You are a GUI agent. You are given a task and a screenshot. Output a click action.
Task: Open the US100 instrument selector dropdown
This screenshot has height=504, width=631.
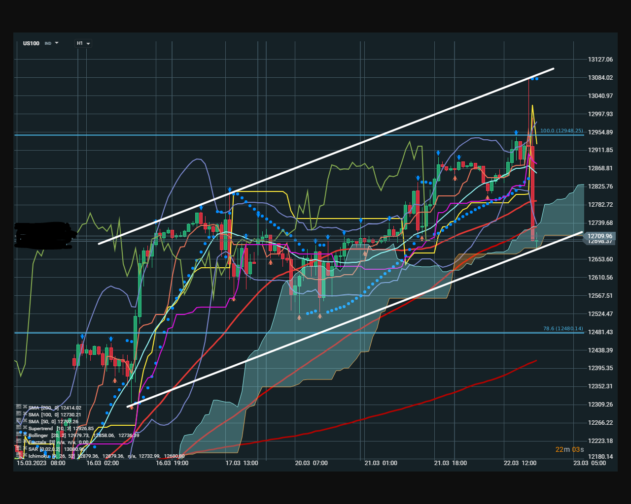pos(40,43)
